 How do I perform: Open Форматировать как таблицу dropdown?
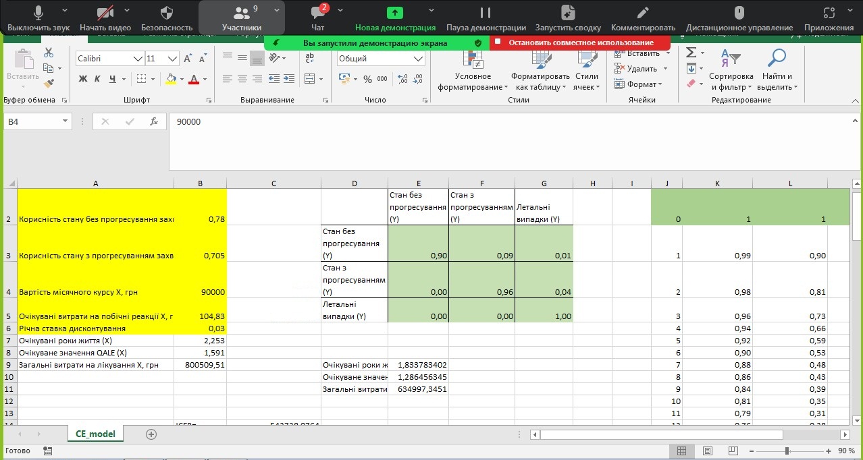540,71
